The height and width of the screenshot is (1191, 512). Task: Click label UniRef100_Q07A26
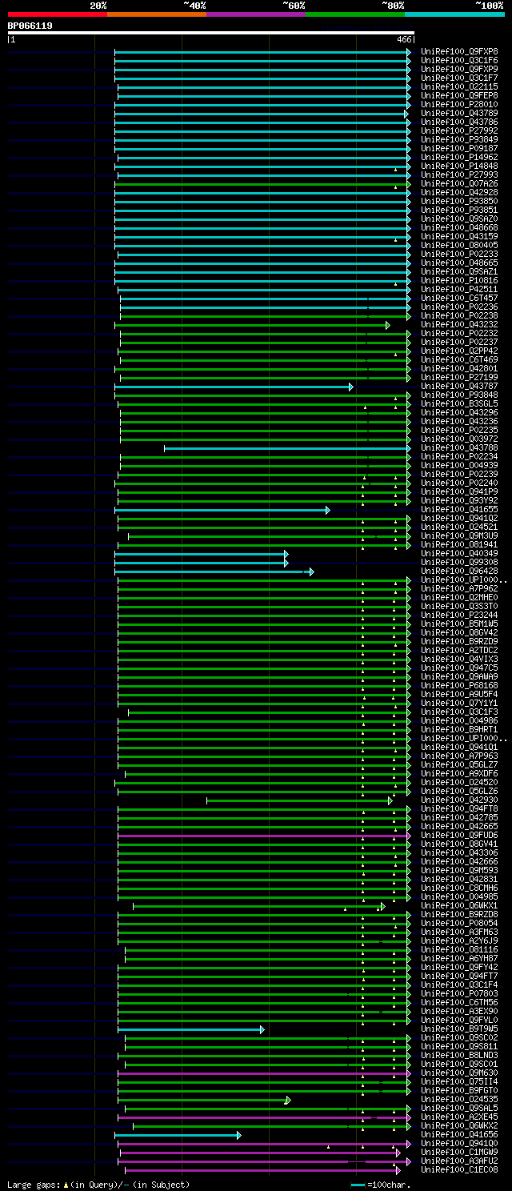pos(459,184)
